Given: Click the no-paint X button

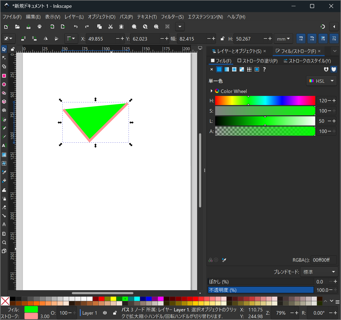Looking at the screenshot, I should pyautogui.click(x=212, y=69).
